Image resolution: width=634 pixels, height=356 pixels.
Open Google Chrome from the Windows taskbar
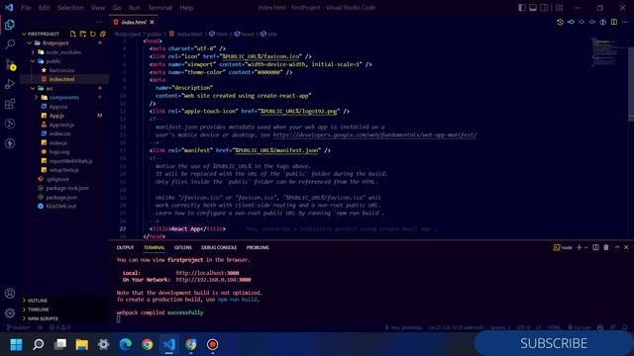[x=147, y=344]
